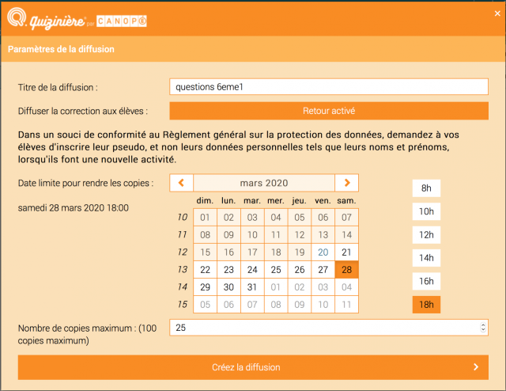Click the copies number stepper arrows

[x=483, y=328]
